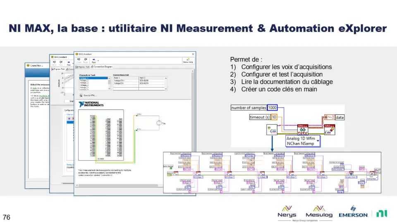Click the Vsig signal source symbol

159,123
